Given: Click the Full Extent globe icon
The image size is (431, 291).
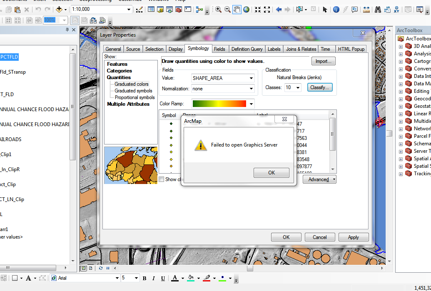Looking at the screenshot, I should pyautogui.click(x=246, y=10).
